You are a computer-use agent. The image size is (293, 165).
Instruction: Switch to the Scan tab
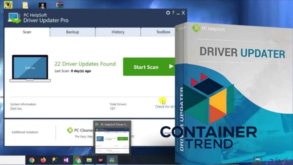click(x=27, y=32)
